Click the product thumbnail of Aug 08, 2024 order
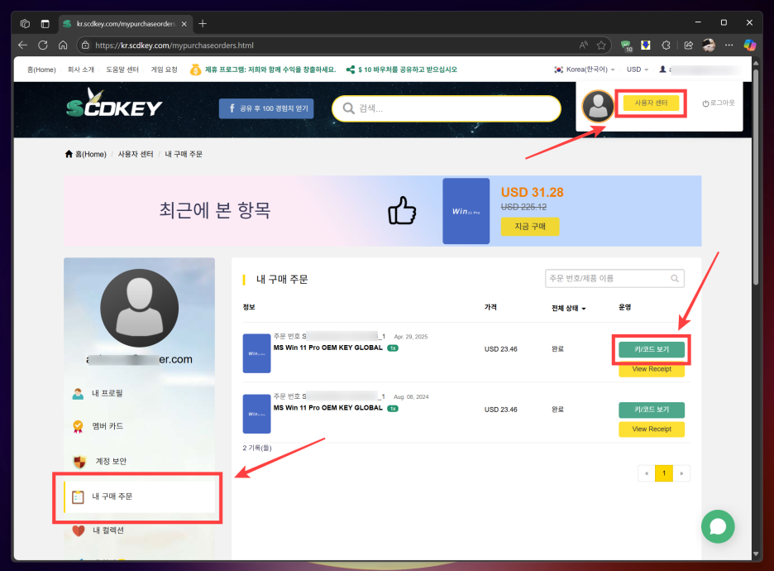 256,414
